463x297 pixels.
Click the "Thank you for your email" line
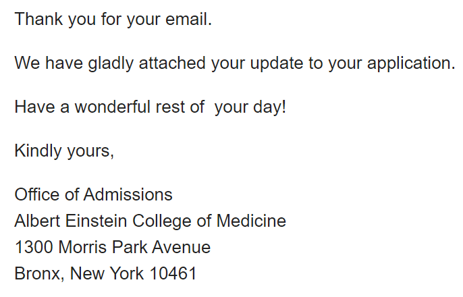click(113, 20)
